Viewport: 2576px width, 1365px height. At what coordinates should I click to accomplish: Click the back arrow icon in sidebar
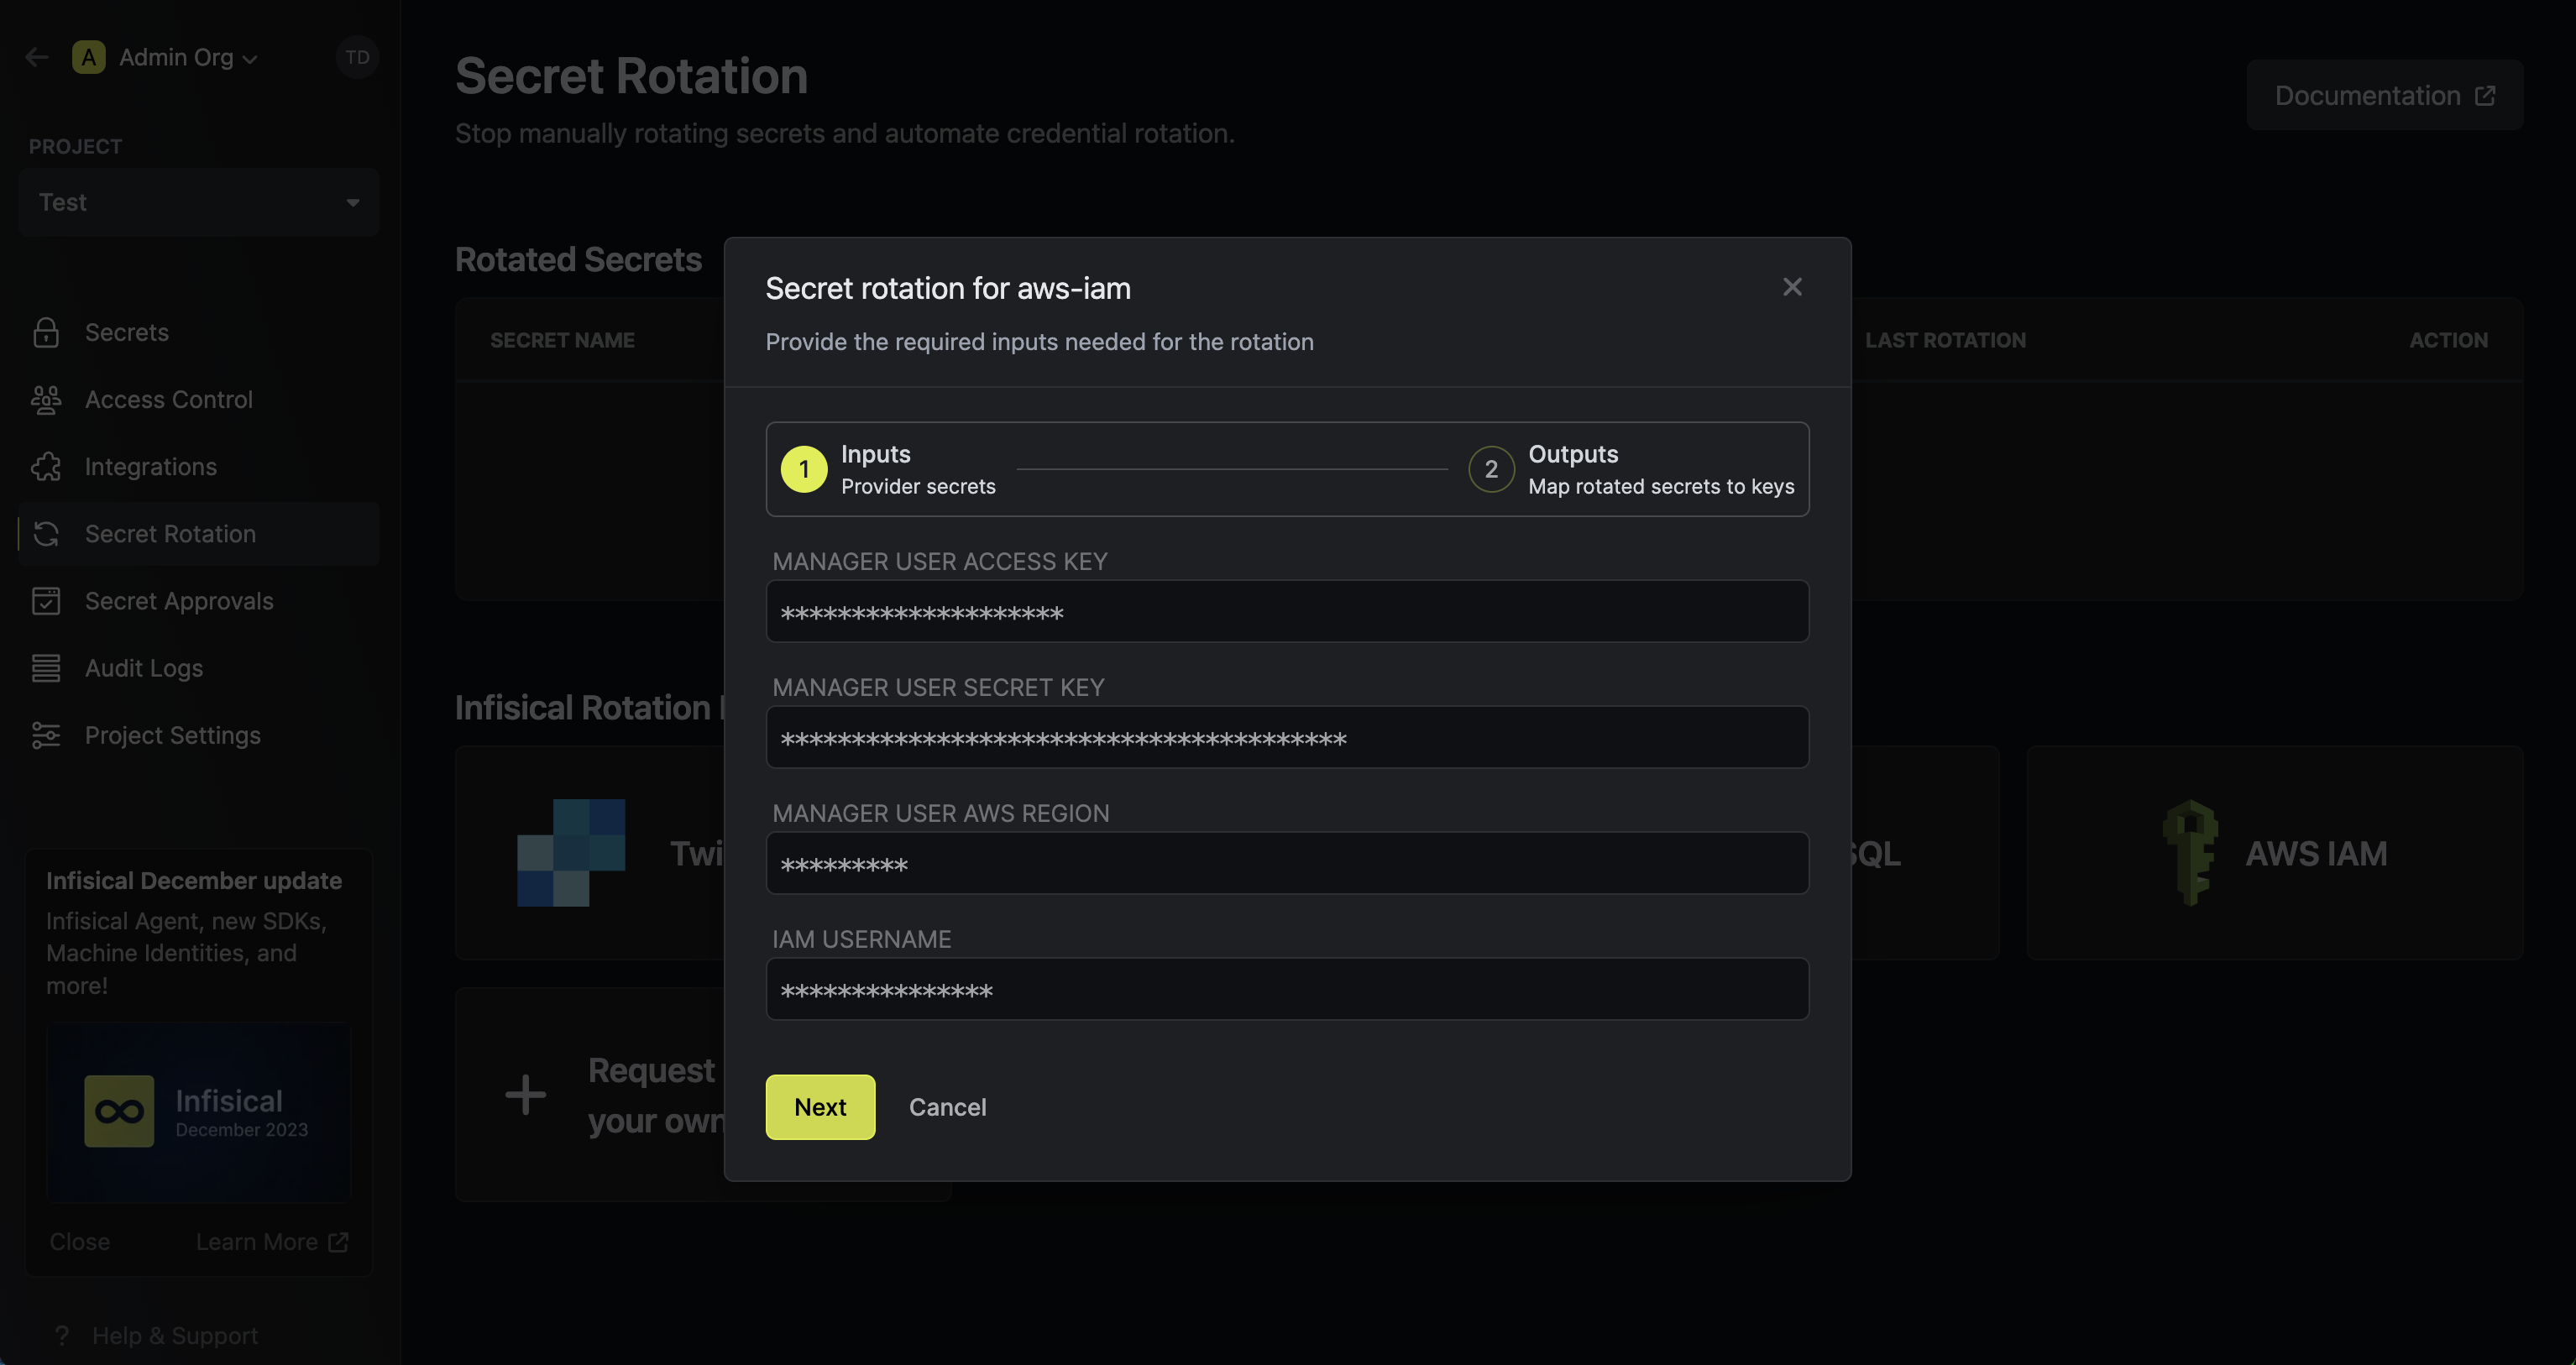click(37, 58)
